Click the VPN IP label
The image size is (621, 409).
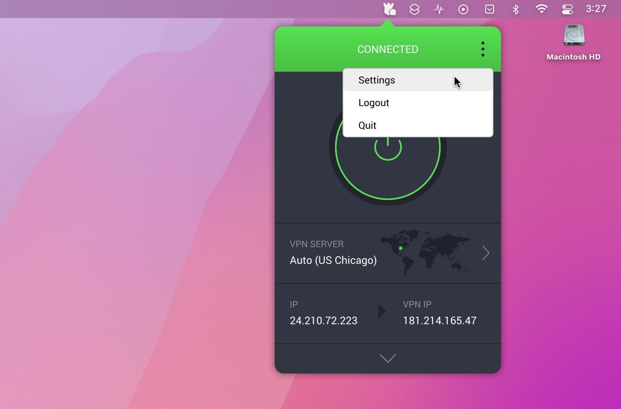[x=417, y=304]
